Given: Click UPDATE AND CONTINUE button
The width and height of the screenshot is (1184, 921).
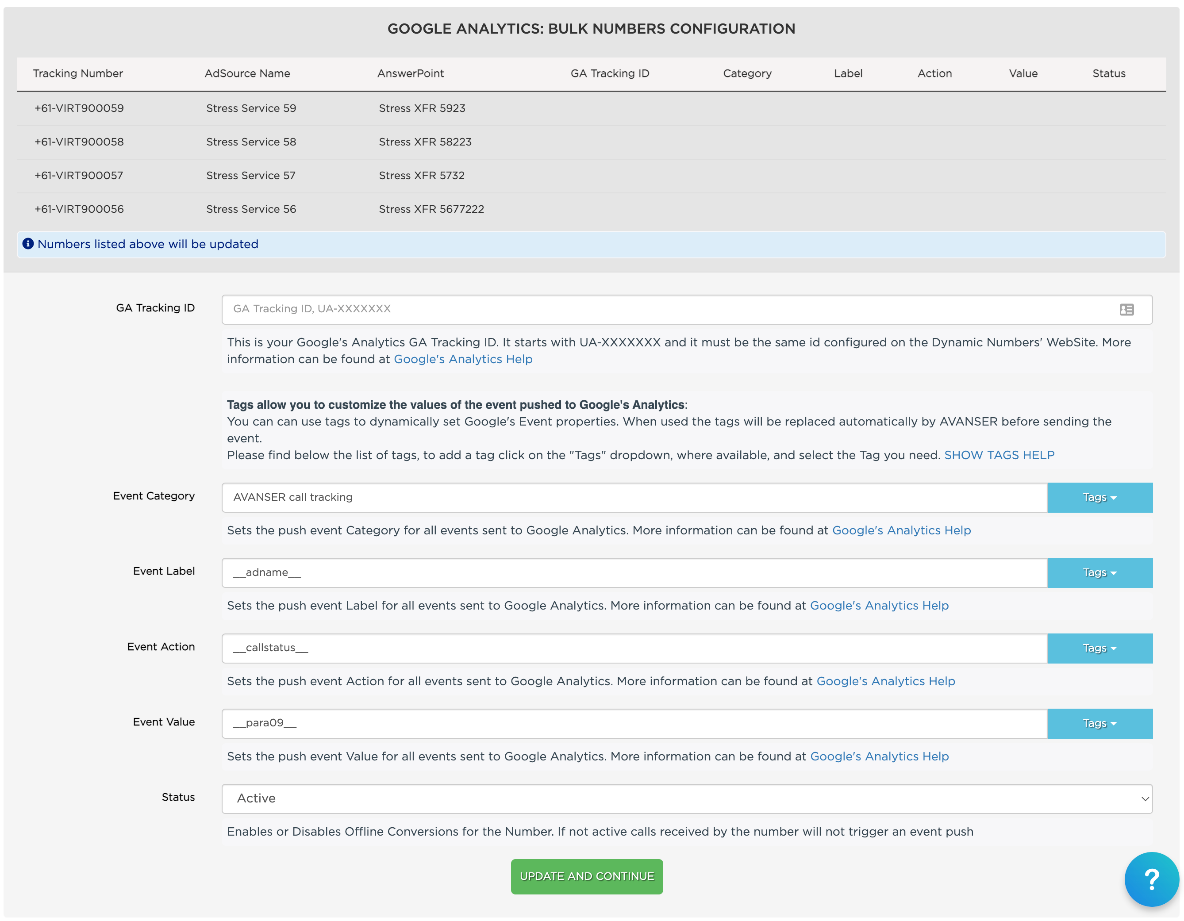Looking at the screenshot, I should [x=587, y=876].
